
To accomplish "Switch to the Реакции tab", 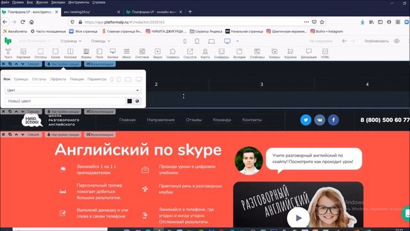I will (x=77, y=79).
